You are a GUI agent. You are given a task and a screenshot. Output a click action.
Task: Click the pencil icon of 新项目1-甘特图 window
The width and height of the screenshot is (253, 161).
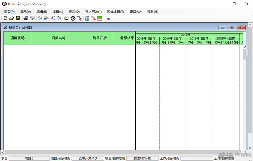click(5, 27)
